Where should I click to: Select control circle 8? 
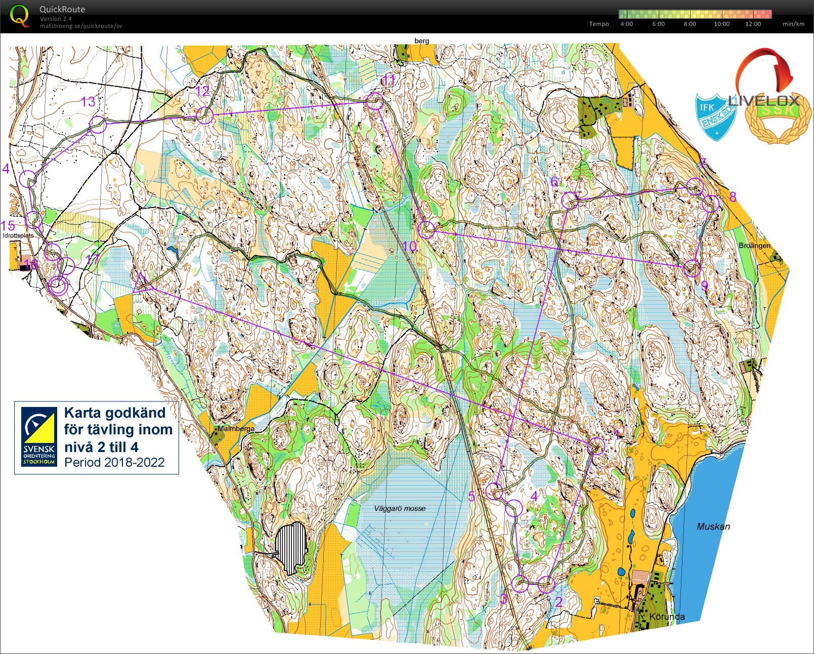pyautogui.click(x=711, y=204)
